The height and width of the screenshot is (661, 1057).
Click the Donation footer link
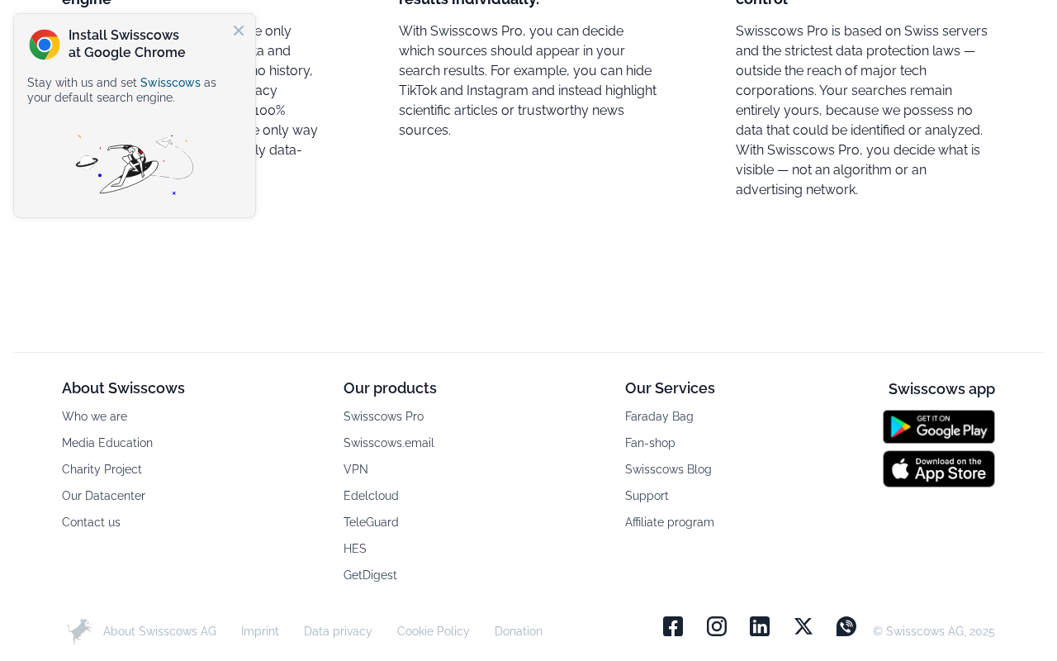coord(519,631)
